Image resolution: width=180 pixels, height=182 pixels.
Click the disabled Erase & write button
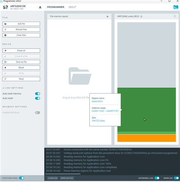(21, 56)
